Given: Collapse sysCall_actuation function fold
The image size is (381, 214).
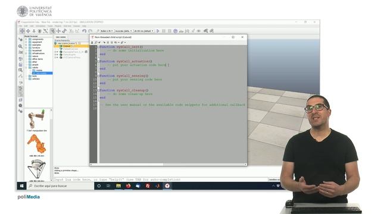Looking at the screenshot, I should point(99,61).
